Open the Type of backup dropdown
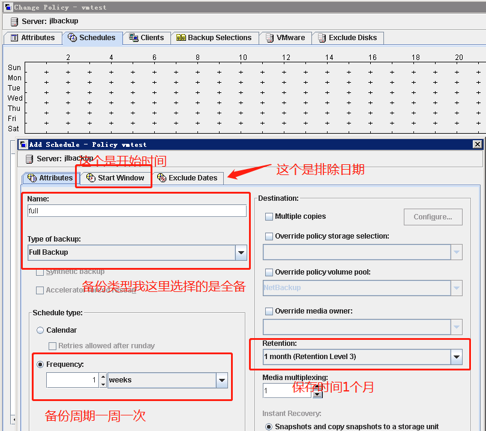This screenshot has width=486, height=431. [x=241, y=252]
